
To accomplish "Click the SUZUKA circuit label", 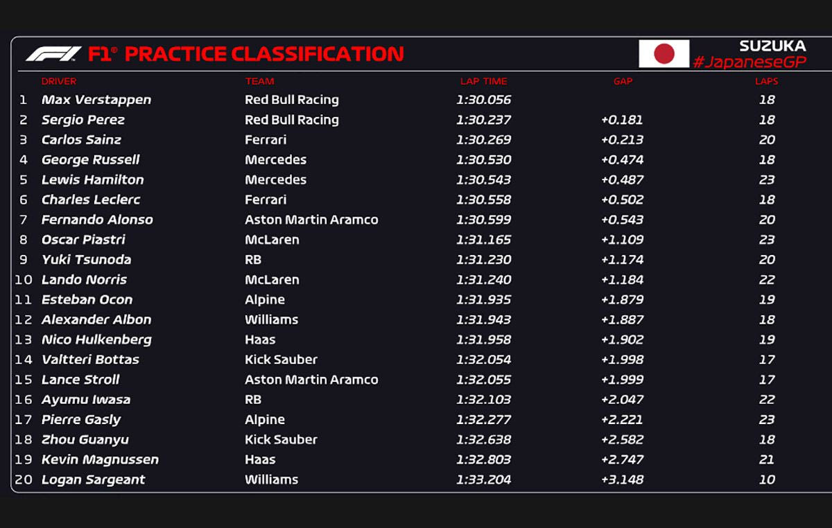I will tap(772, 46).
